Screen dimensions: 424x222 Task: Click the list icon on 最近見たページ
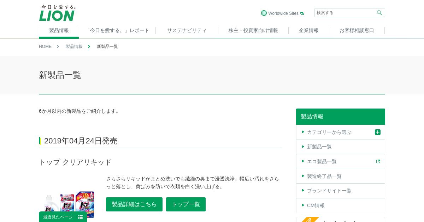80,217
